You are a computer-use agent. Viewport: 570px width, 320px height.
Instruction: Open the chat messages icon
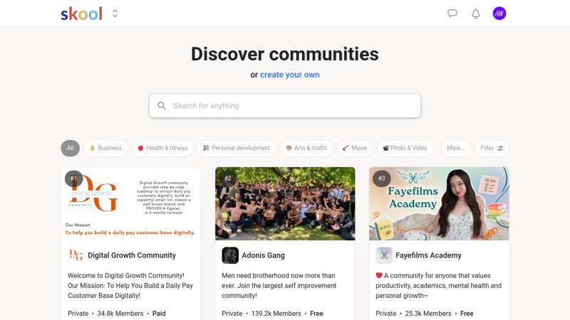coord(452,14)
